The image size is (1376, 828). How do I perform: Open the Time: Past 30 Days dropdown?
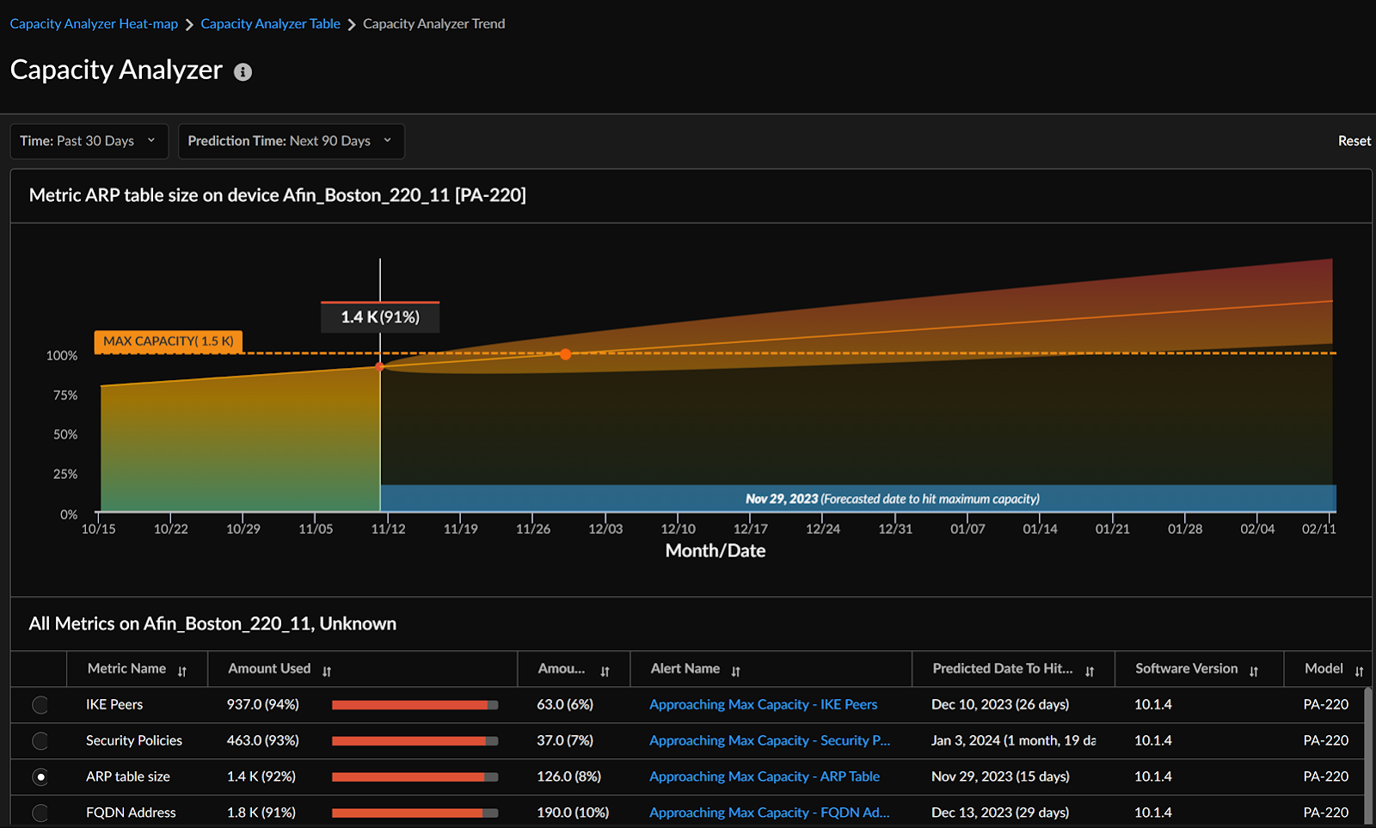coord(88,141)
